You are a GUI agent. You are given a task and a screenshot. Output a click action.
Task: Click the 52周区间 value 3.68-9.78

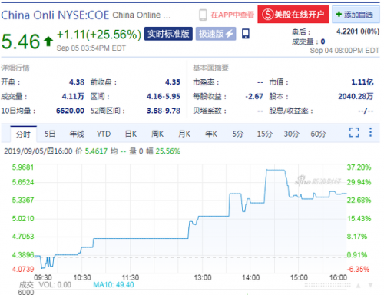pyautogui.click(x=164, y=111)
